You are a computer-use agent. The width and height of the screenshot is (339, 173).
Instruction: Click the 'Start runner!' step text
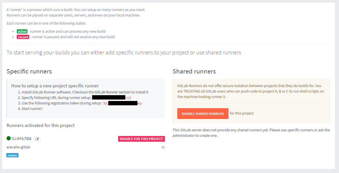[x=32, y=108]
